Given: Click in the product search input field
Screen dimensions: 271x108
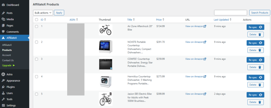Looking at the screenshot, I should point(231,13).
